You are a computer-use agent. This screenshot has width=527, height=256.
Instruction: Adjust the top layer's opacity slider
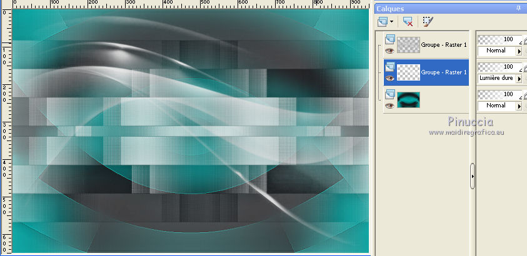499,39
